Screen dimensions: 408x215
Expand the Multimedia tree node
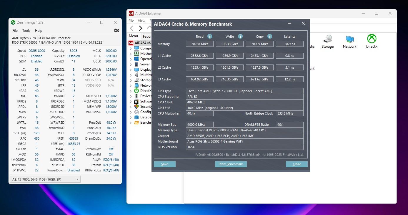(x=131, y=75)
